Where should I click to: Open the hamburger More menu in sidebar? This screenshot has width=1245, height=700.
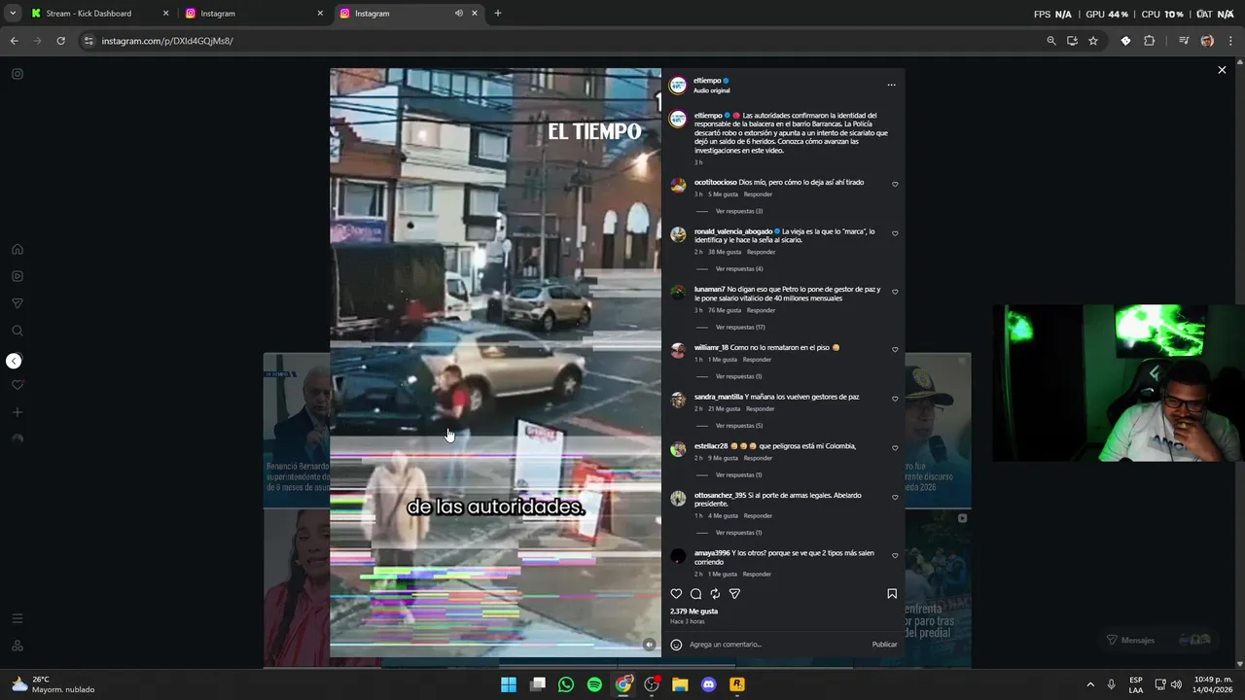[18, 618]
